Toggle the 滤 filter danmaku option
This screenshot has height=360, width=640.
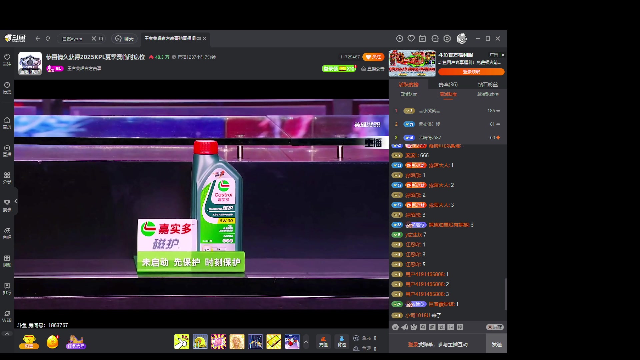pyautogui.click(x=441, y=327)
